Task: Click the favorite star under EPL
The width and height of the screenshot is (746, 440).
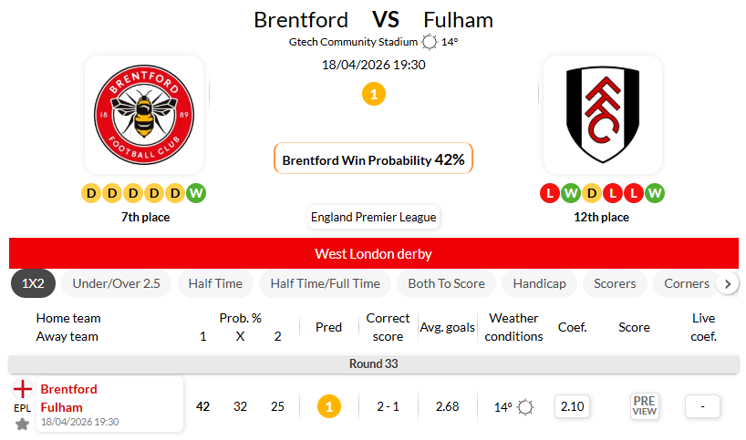Action: pyautogui.click(x=22, y=424)
